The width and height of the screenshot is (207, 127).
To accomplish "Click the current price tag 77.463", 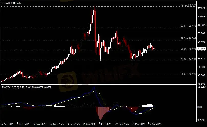I will tap(201, 49).
